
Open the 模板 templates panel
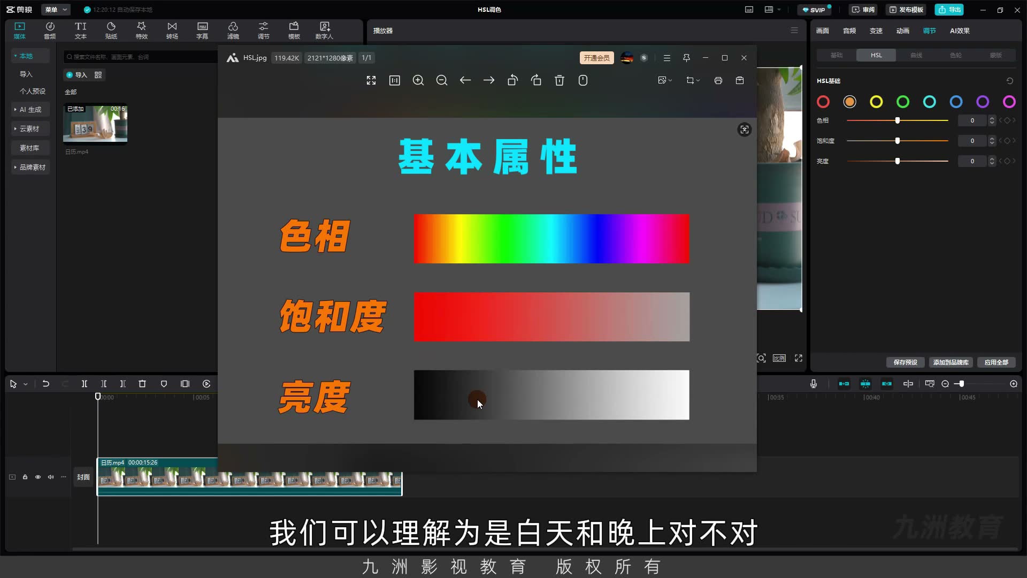pos(294,31)
